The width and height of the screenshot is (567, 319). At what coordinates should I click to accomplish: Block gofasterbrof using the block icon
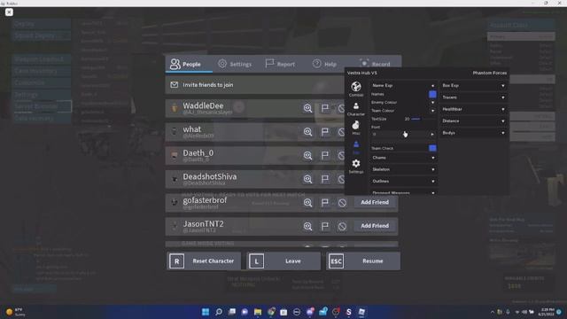coord(342,203)
